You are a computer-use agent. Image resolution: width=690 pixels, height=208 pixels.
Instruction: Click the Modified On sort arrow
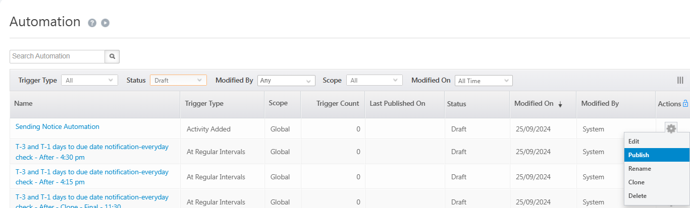pyautogui.click(x=560, y=104)
